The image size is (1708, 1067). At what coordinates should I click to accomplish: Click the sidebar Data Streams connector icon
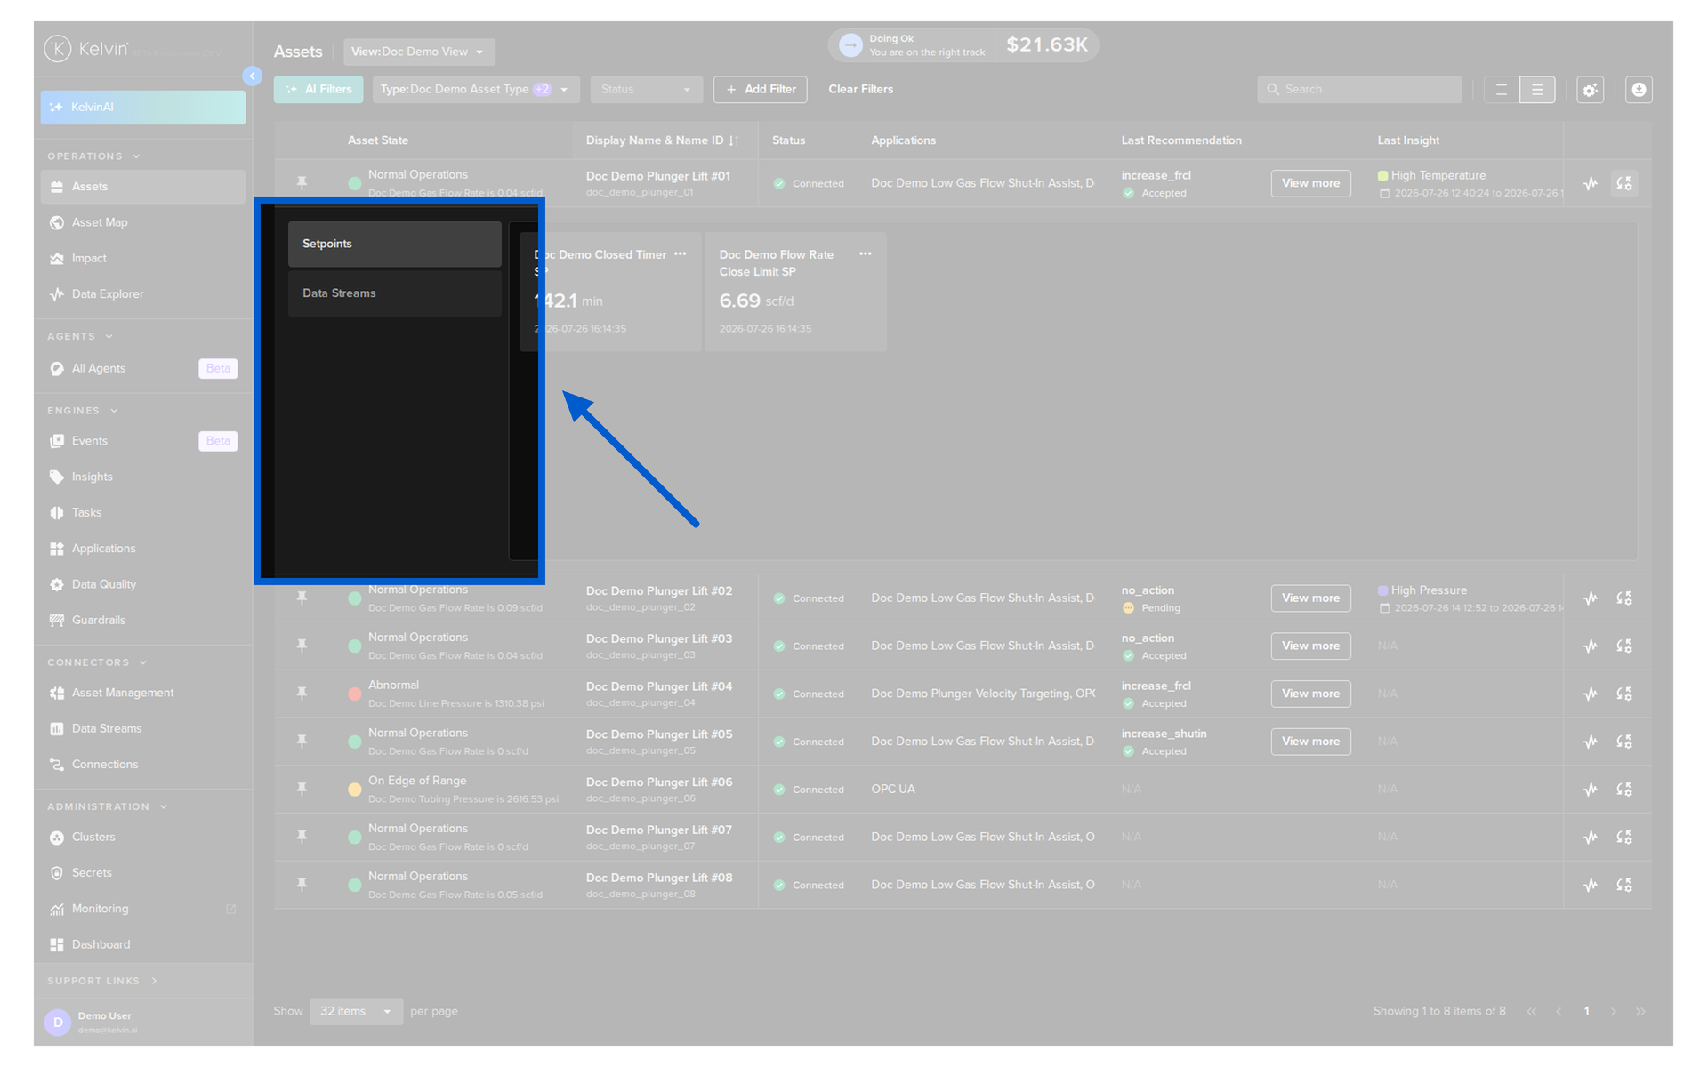click(x=57, y=728)
